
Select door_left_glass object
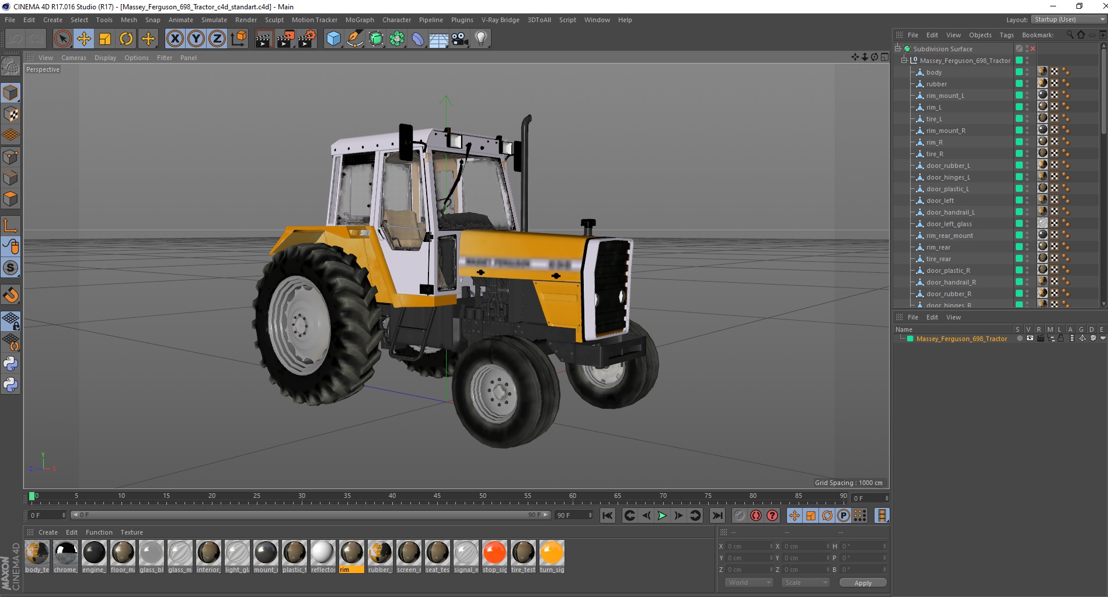(949, 224)
